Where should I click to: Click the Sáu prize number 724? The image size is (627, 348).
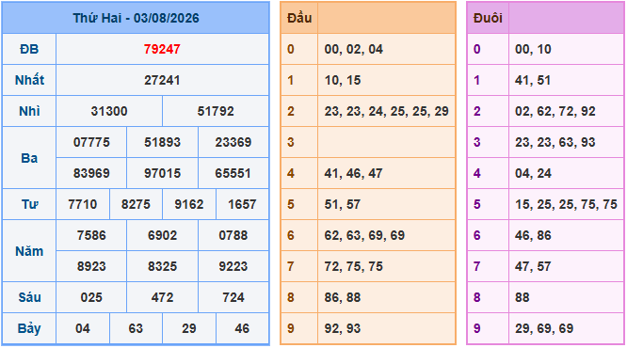tap(233, 297)
